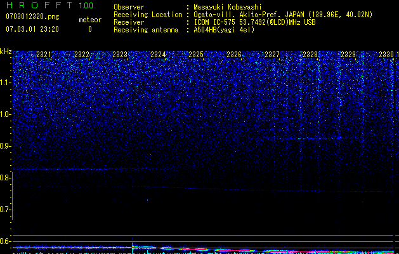
Task: Click time marker 2322
Action: click(x=82, y=55)
